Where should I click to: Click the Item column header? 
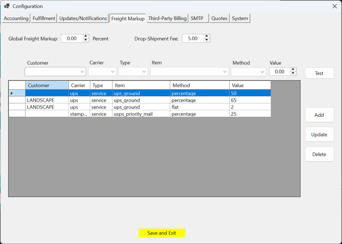[x=141, y=85]
